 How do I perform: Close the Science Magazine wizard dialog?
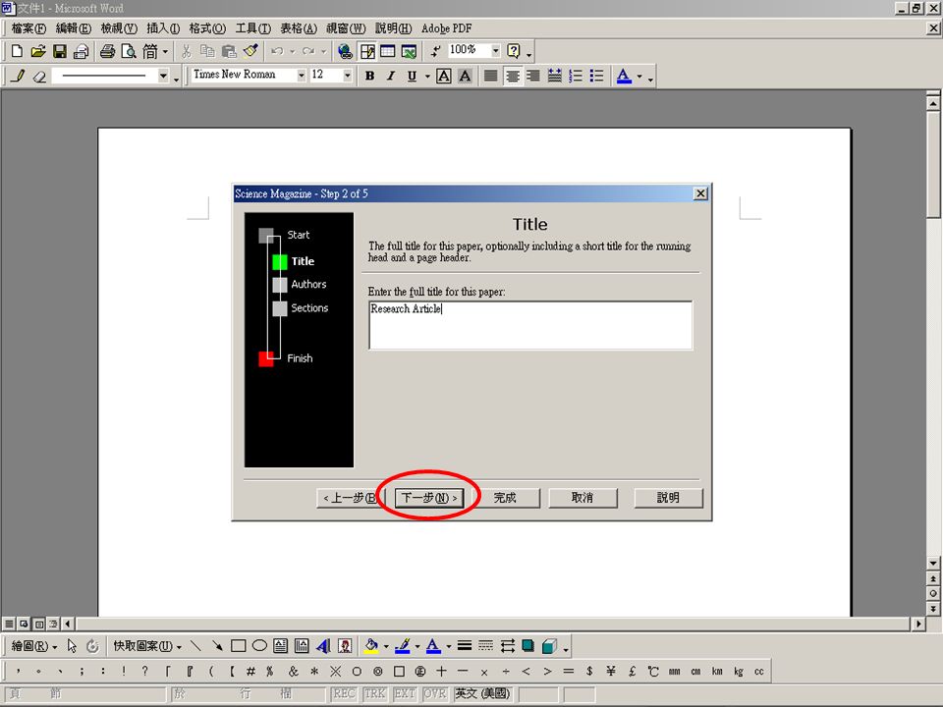(x=700, y=193)
